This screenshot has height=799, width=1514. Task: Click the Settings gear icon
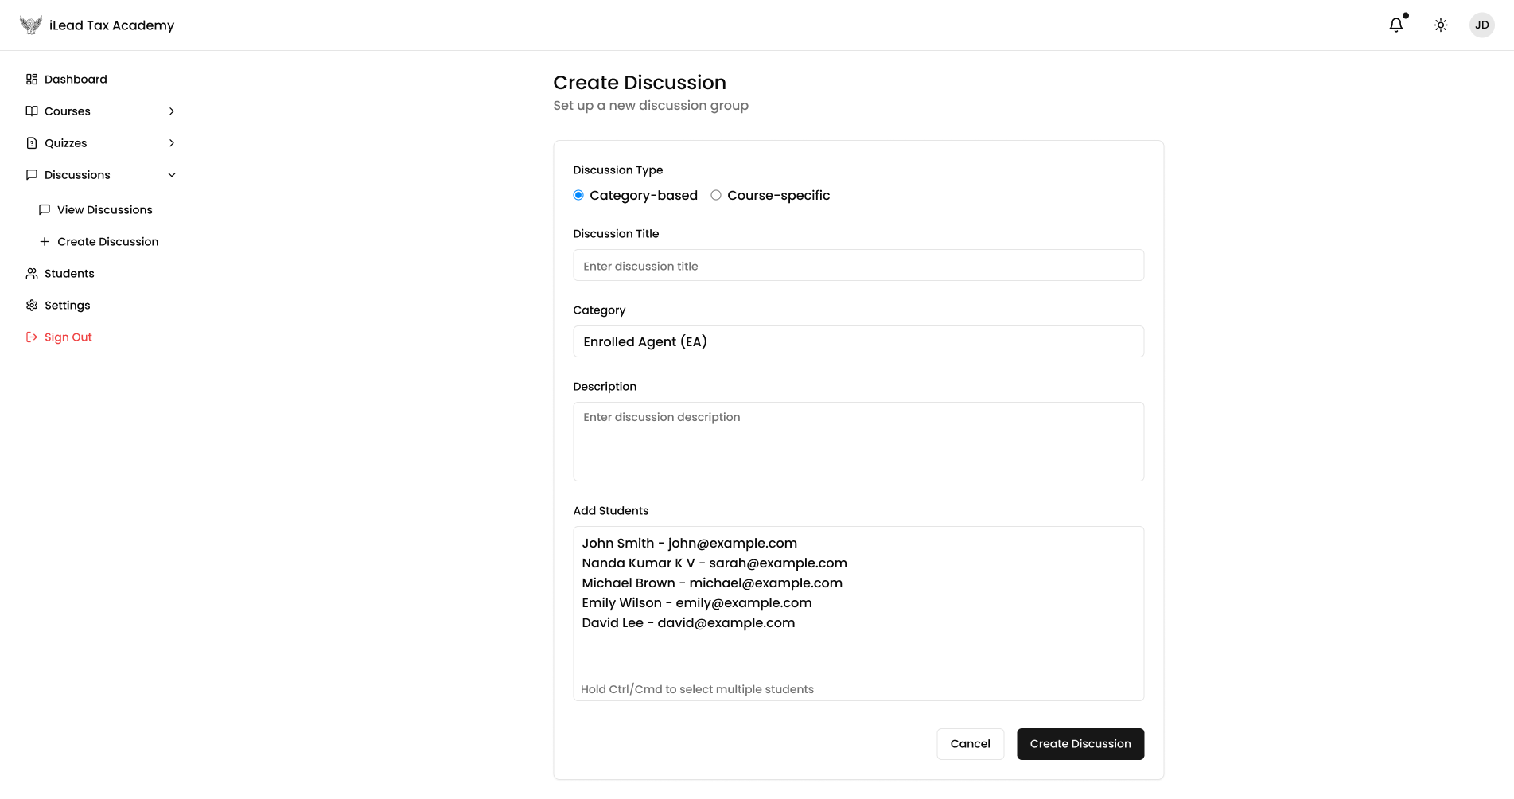pos(32,306)
